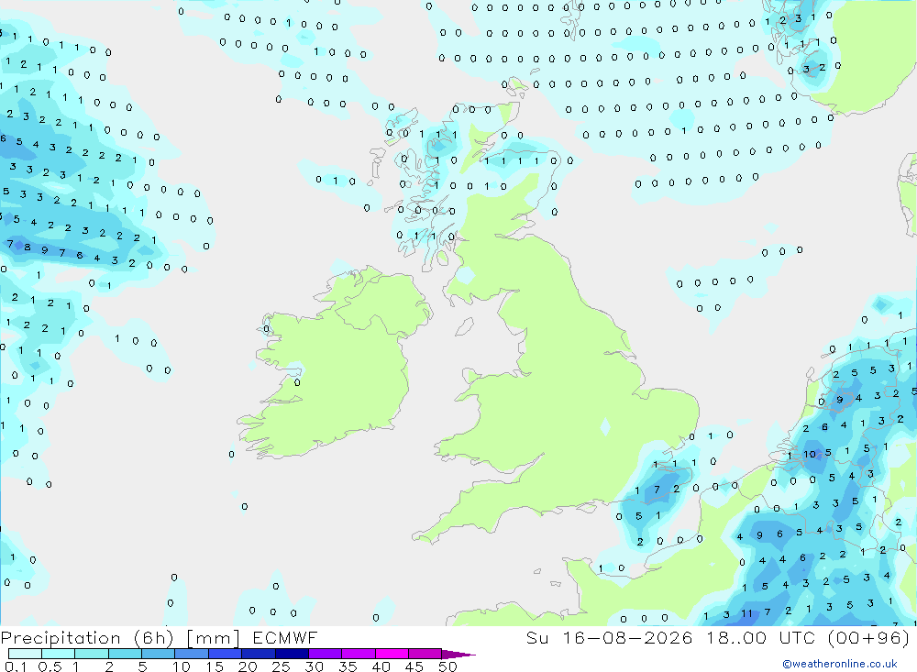Click the 0.5–1 mm legend color swatch
Image resolution: width=917 pixels, height=672 pixels.
coord(59,654)
